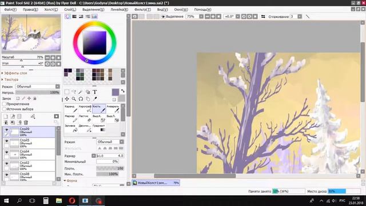Open Calculator from the taskbar
Viewport: 366px width, 206px height.
(46, 201)
